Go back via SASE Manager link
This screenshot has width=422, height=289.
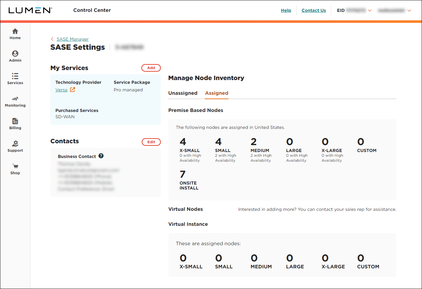pos(73,39)
